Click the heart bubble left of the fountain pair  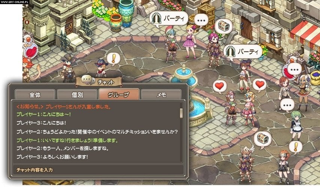pos(219,86)
